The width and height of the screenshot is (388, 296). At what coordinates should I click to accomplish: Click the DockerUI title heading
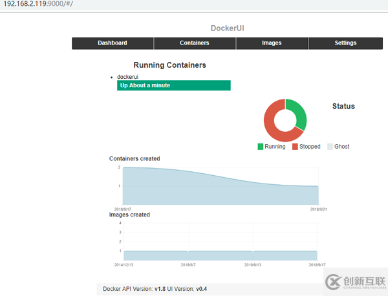point(227,28)
